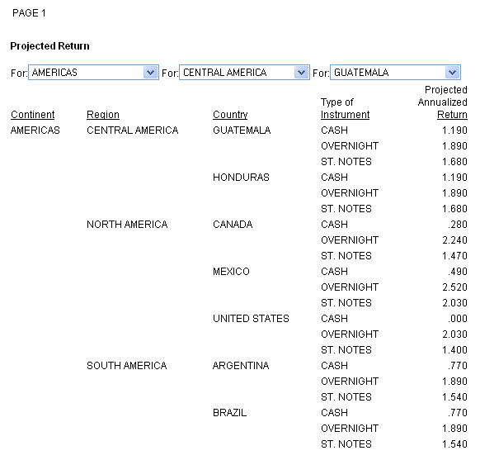Select the NORTH AMERICA region cell
The image size is (480, 460).
pos(127,225)
